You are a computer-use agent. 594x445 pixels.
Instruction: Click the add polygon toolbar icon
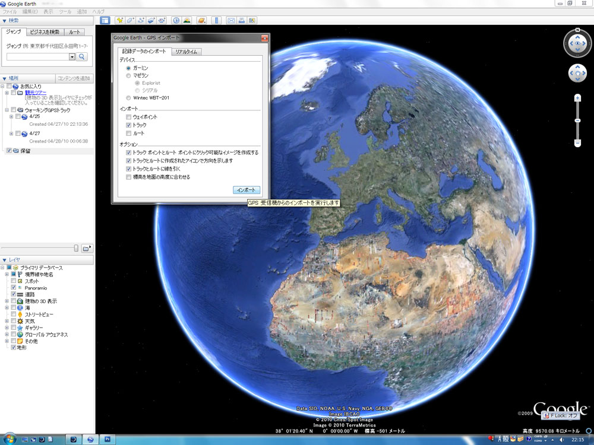130,20
